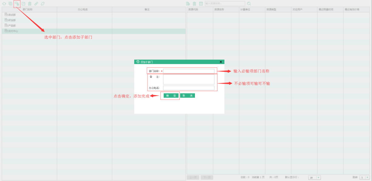Close the 添加子部门 dialog
This screenshot has height=181, width=372.
click(x=221, y=62)
